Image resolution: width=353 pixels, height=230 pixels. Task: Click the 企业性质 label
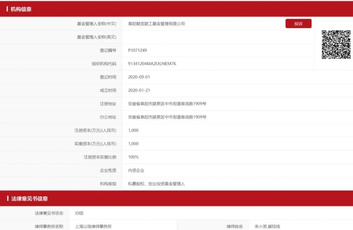[x=108, y=170]
